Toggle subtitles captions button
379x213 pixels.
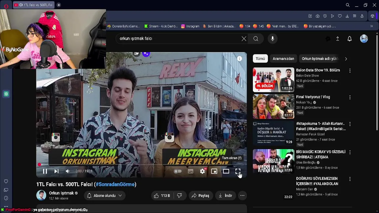190,171
